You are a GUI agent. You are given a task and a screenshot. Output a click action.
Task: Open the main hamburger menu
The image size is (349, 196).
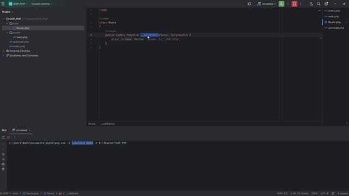3,4
